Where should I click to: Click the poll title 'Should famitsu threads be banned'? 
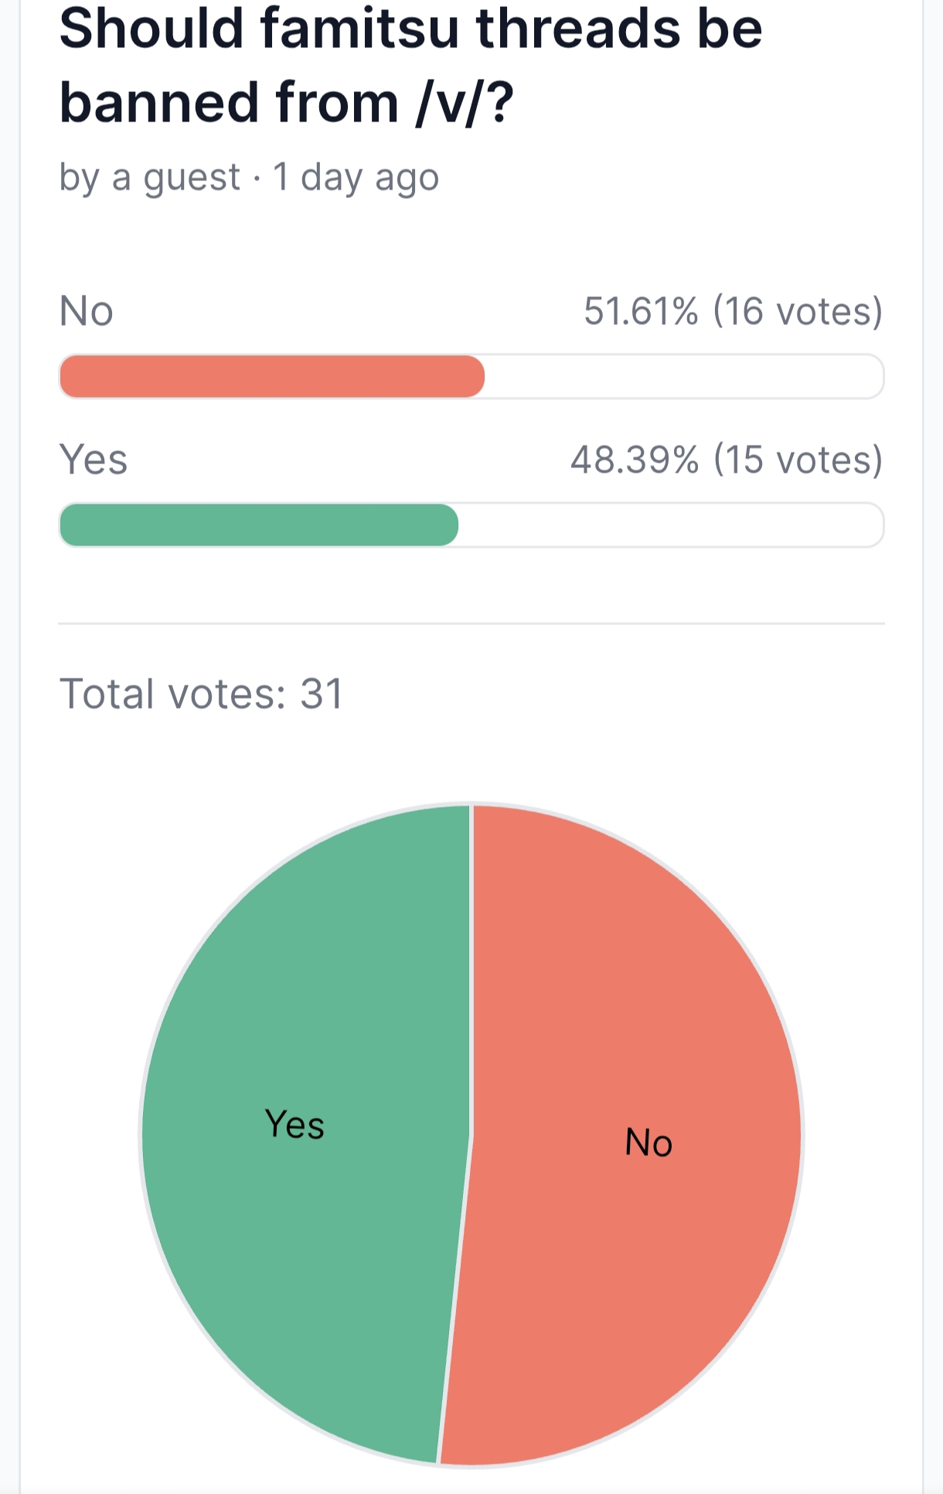point(410,65)
